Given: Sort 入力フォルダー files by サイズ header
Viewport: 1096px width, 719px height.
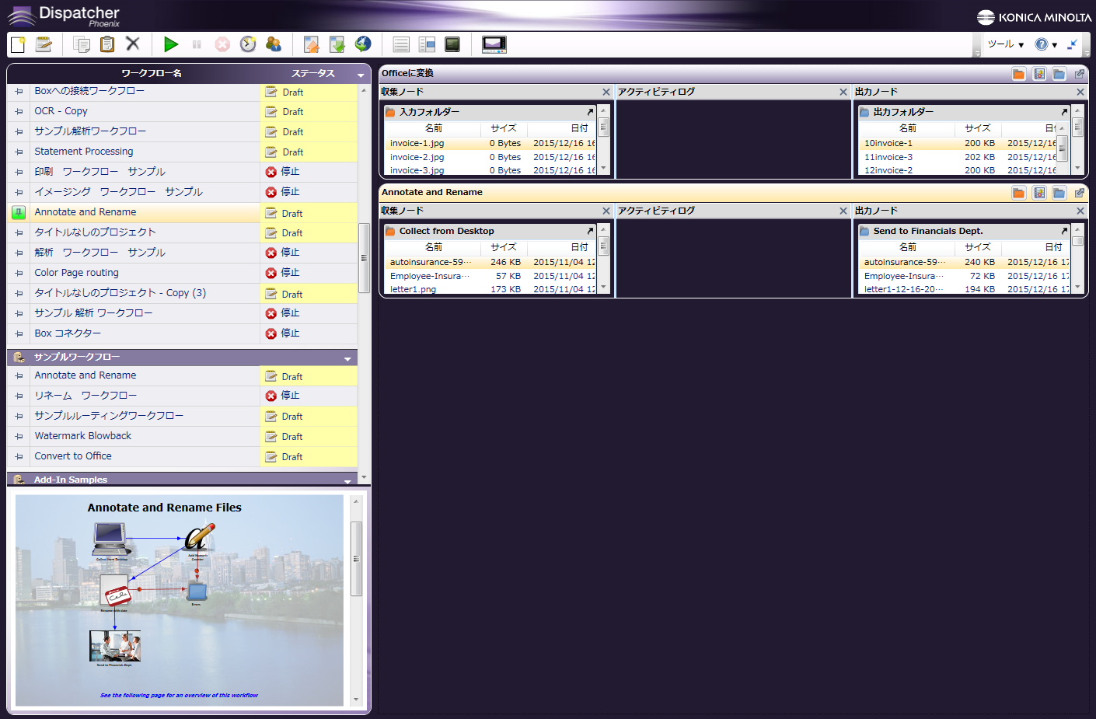Looking at the screenshot, I should pyautogui.click(x=503, y=128).
